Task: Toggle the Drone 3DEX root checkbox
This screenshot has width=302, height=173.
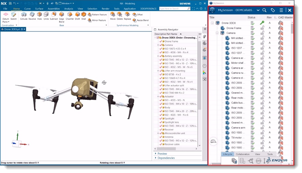Action: pyautogui.click(x=158, y=38)
